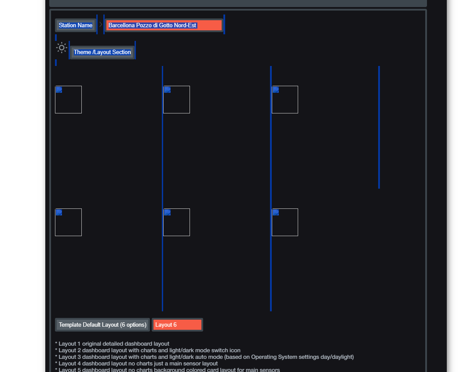
Task: Click the Station Name label
Action: (76, 26)
